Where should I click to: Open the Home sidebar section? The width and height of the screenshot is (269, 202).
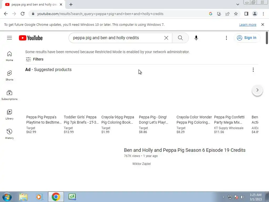[9, 56]
